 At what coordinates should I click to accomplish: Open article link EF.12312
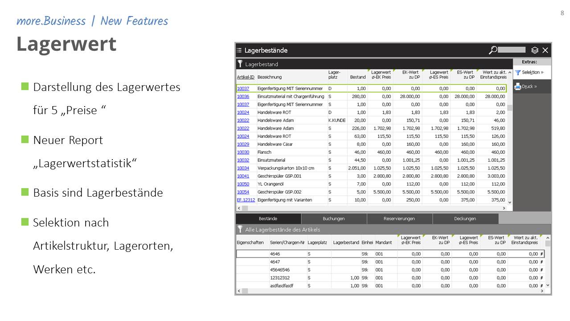pos(246,200)
